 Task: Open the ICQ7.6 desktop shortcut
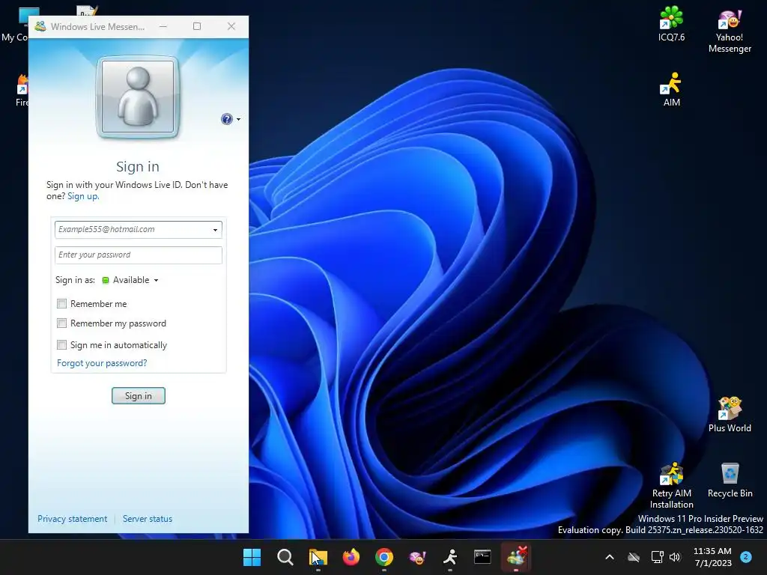671,23
